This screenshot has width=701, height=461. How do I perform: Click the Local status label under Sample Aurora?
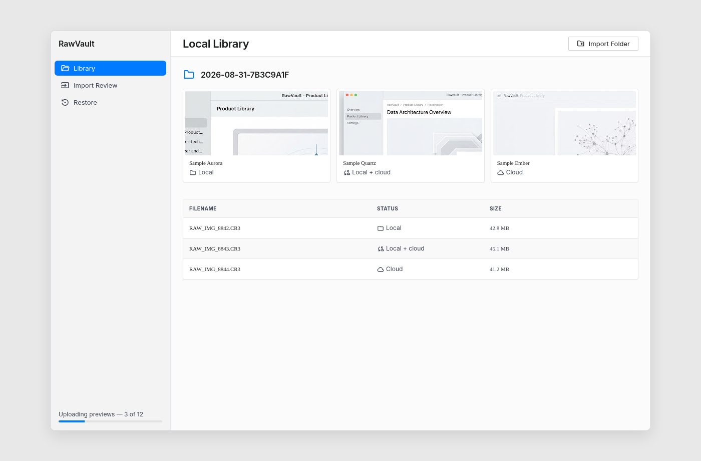tap(206, 172)
